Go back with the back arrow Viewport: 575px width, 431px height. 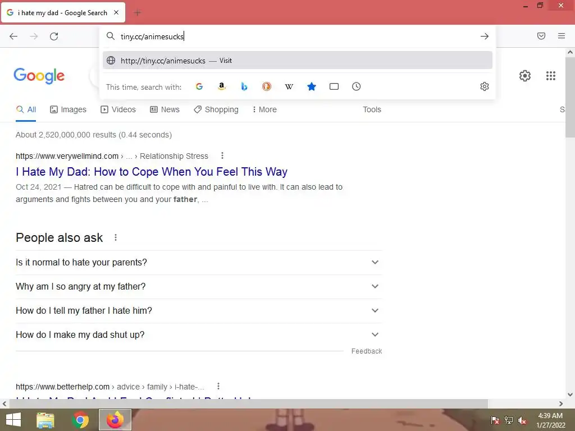[13, 36]
